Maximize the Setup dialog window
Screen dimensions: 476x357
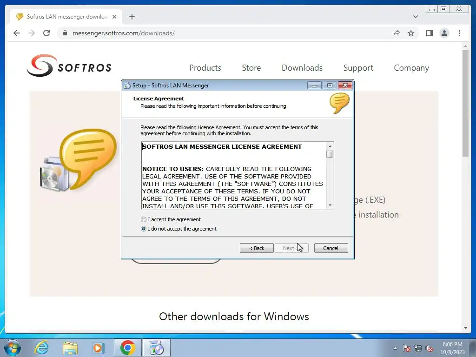point(330,86)
